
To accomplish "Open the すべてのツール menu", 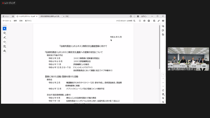I will 7,21.
